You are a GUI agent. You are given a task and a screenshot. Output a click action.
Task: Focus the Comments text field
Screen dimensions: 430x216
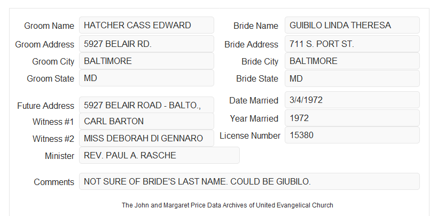[249, 181]
